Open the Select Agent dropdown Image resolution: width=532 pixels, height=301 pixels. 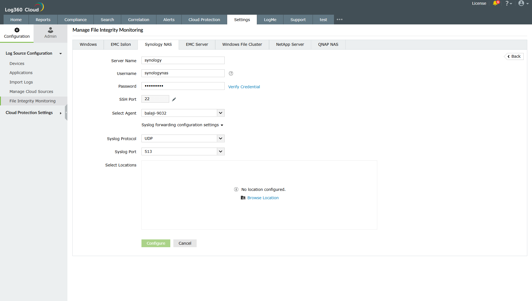(220, 113)
